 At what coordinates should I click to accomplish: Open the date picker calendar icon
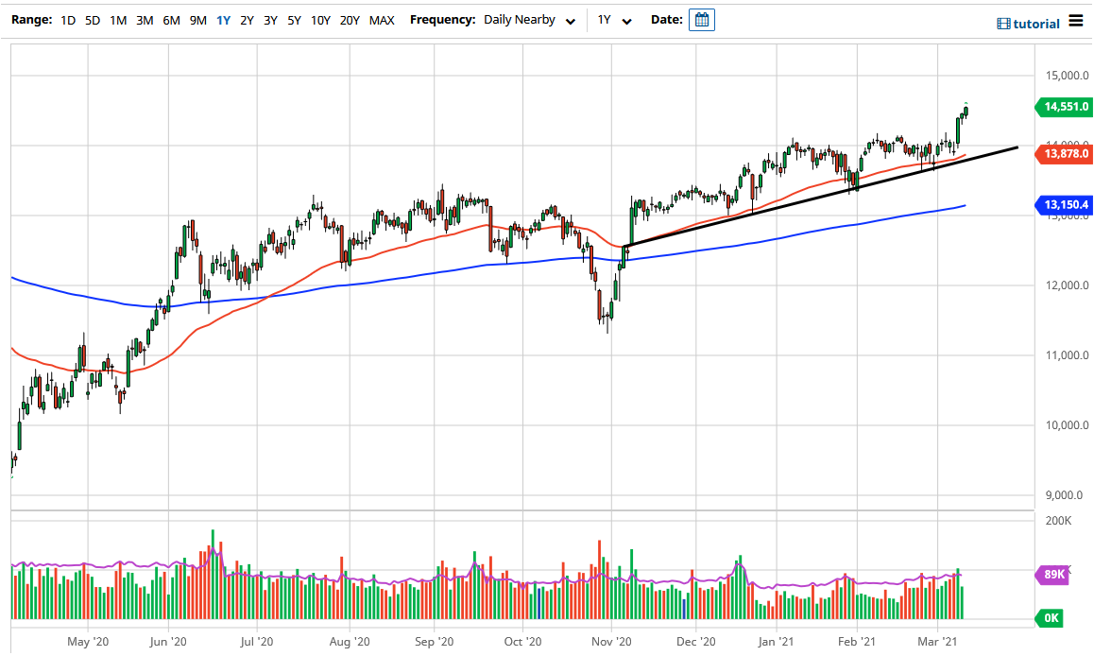point(700,19)
